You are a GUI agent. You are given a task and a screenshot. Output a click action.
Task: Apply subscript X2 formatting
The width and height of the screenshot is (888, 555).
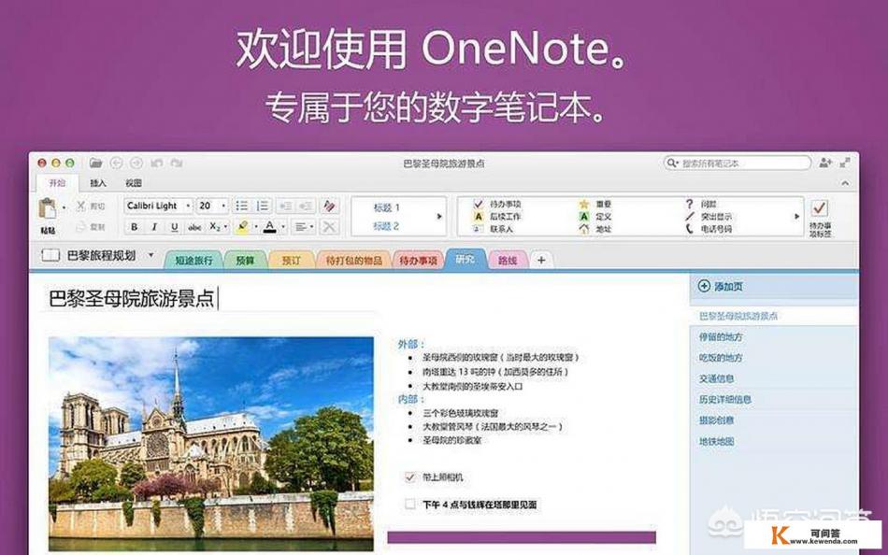[215, 227]
